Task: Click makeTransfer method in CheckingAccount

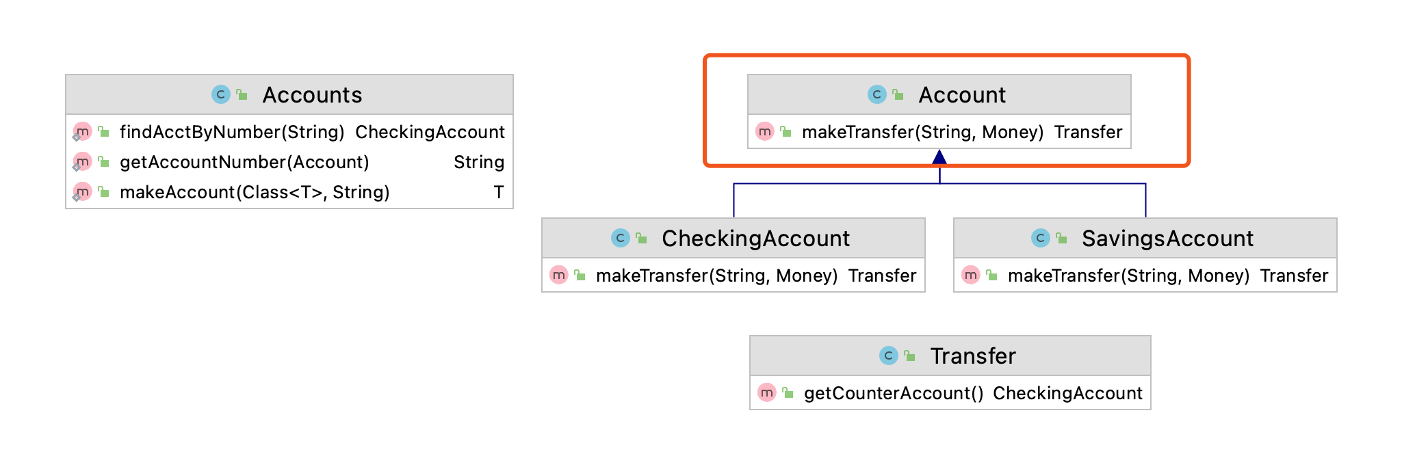Action: tap(734, 275)
